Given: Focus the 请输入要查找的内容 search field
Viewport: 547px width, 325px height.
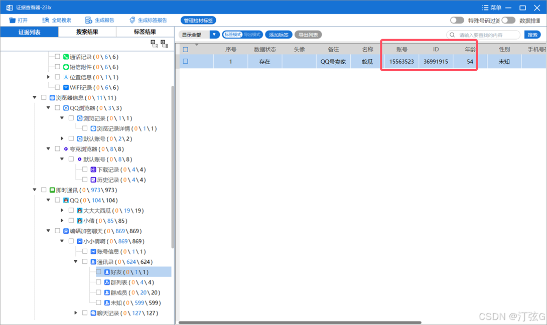Looking at the screenshot, I should pyautogui.click(x=483, y=35).
